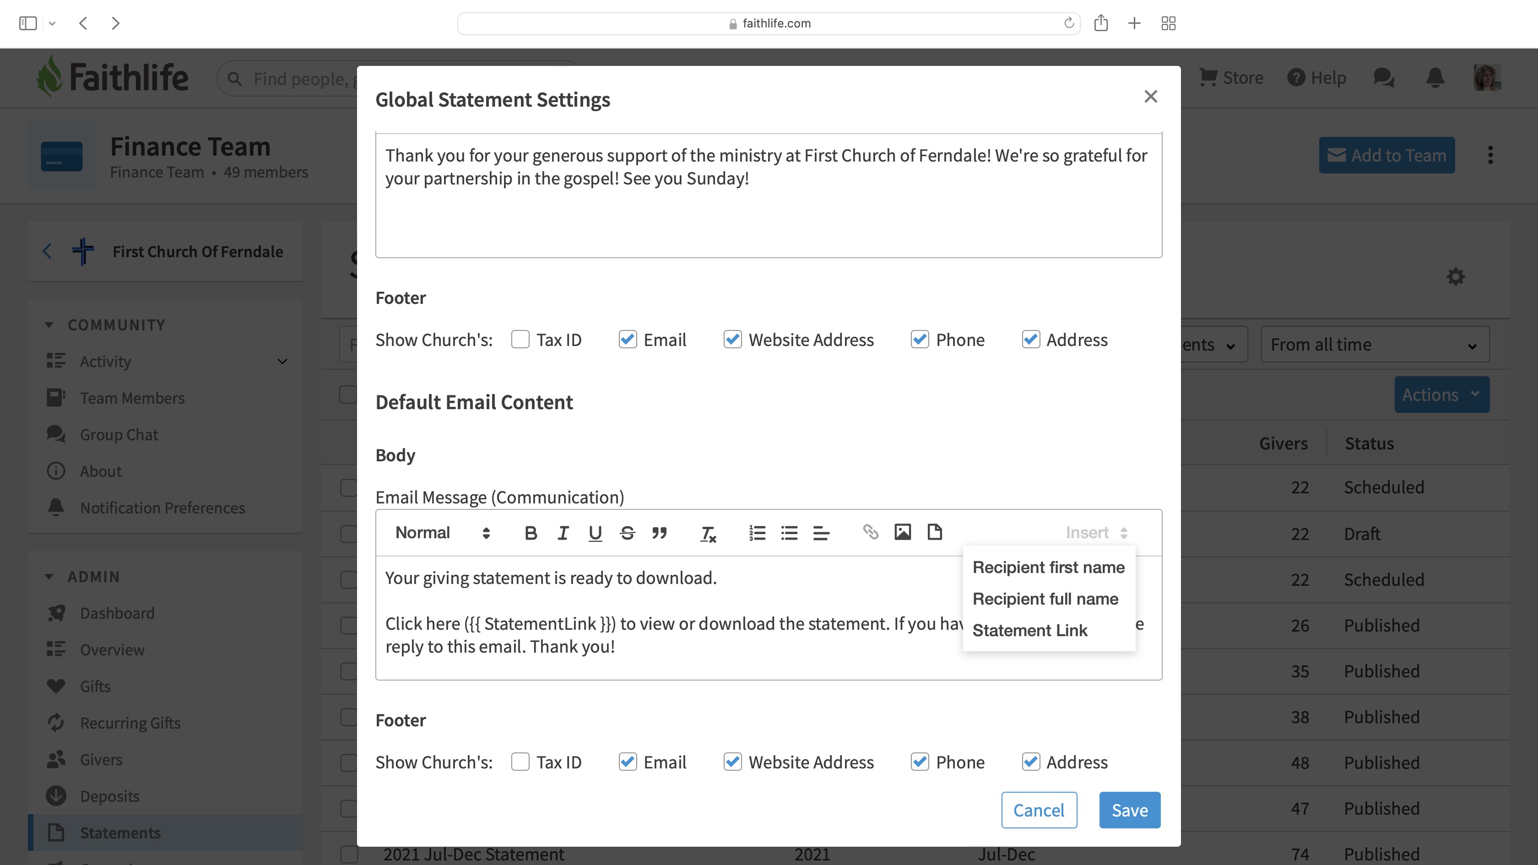Screen dimensions: 1538x865
Task: Uncheck Address in email footer
Action: tap(1030, 762)
